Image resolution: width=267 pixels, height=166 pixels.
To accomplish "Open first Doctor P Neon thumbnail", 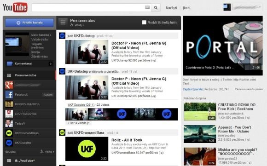I will (87, 52).
